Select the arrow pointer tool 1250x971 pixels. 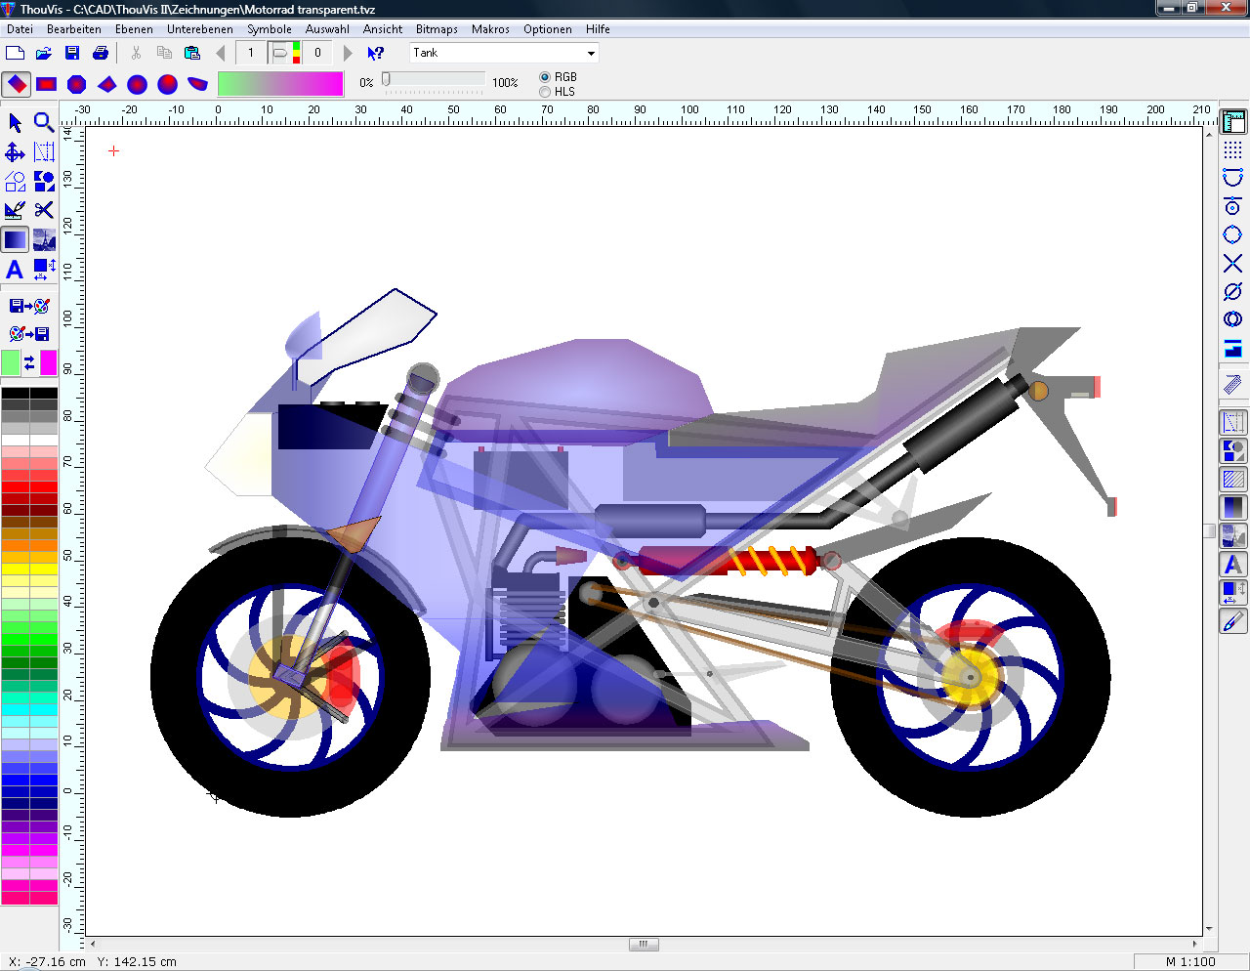pyautogui.click(x=15, y=123)
